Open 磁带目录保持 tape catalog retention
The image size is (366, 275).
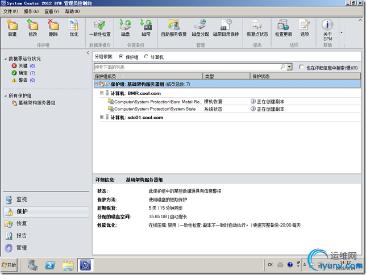tap(226, 28)
